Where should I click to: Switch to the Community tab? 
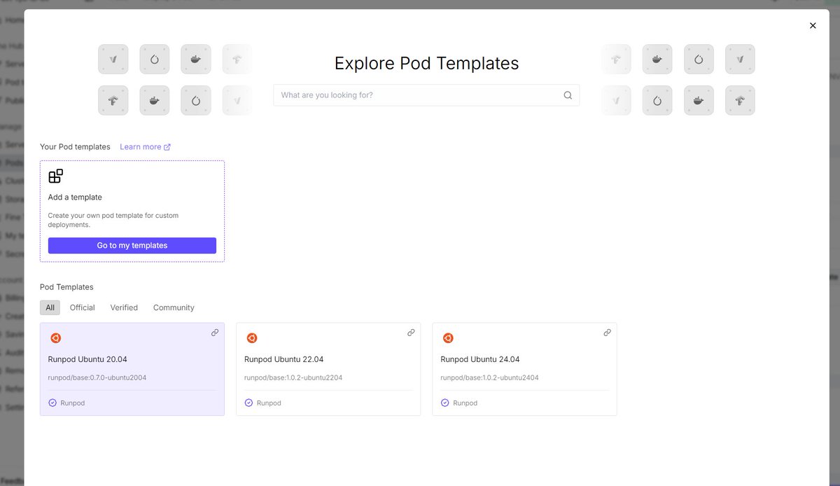(x=174, y=307)
